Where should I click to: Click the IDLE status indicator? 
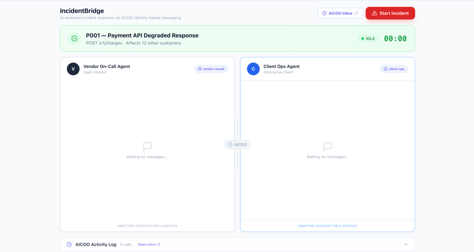(368, 39)
